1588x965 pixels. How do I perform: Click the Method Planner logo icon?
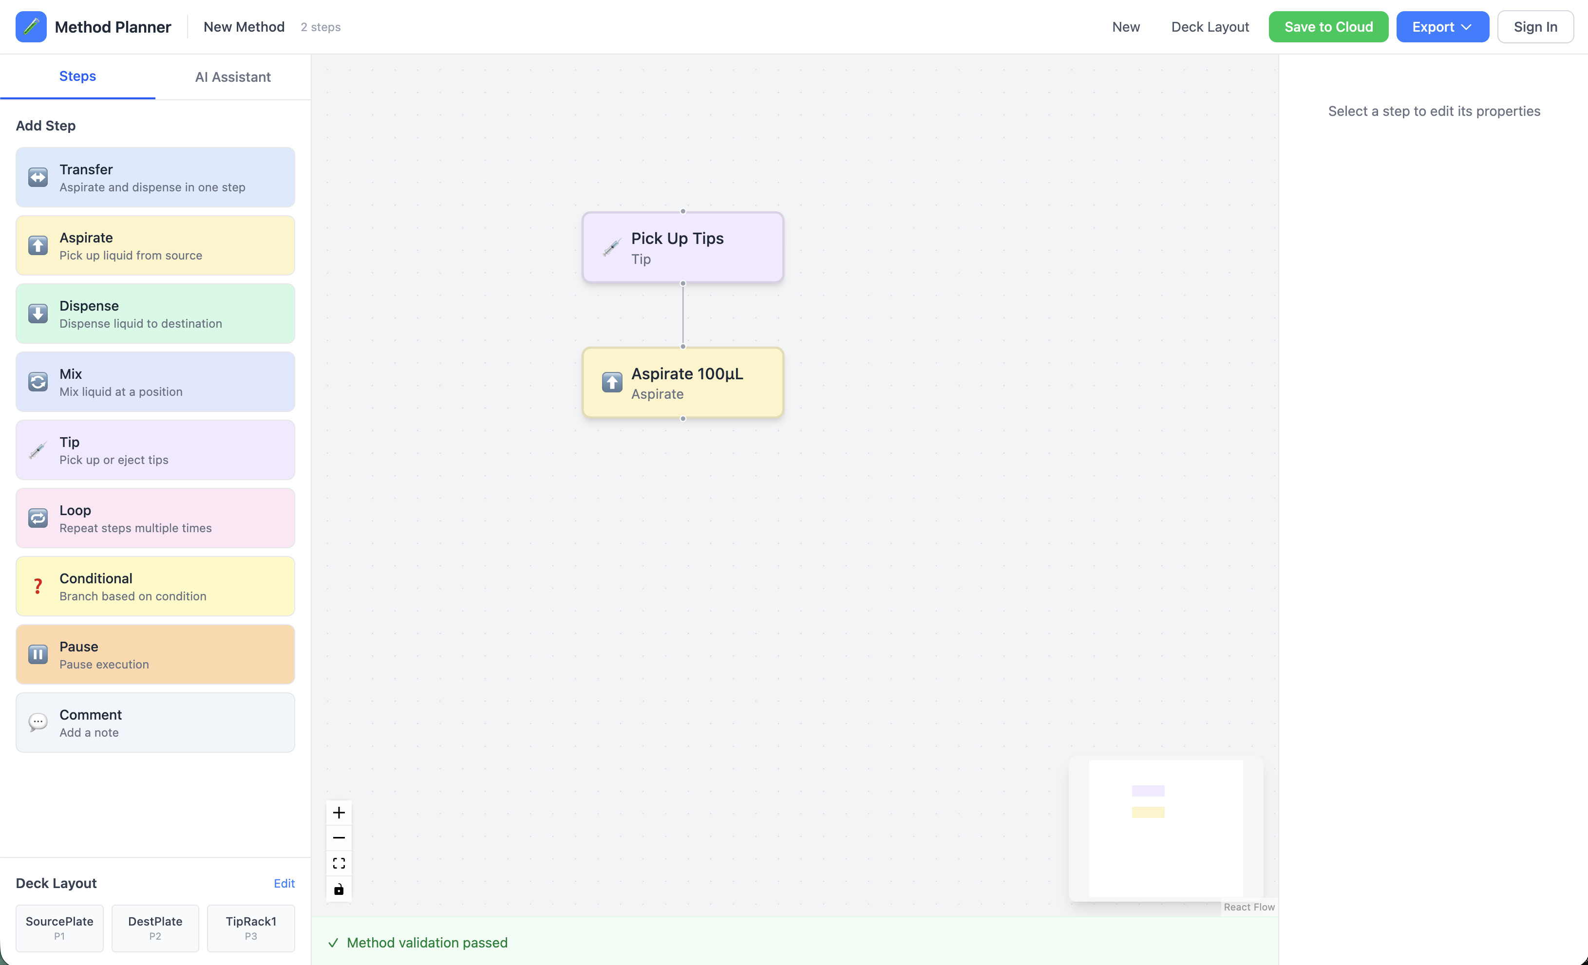(x=31, y=27)
